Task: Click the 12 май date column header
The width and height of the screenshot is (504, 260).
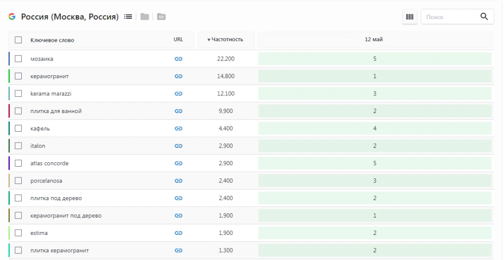Action: tap(374, 40)
